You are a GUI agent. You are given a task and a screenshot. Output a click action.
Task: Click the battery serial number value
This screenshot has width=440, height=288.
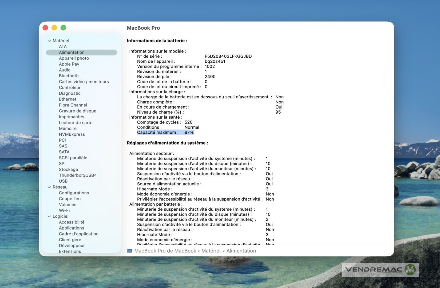click(x=228, y=56)
